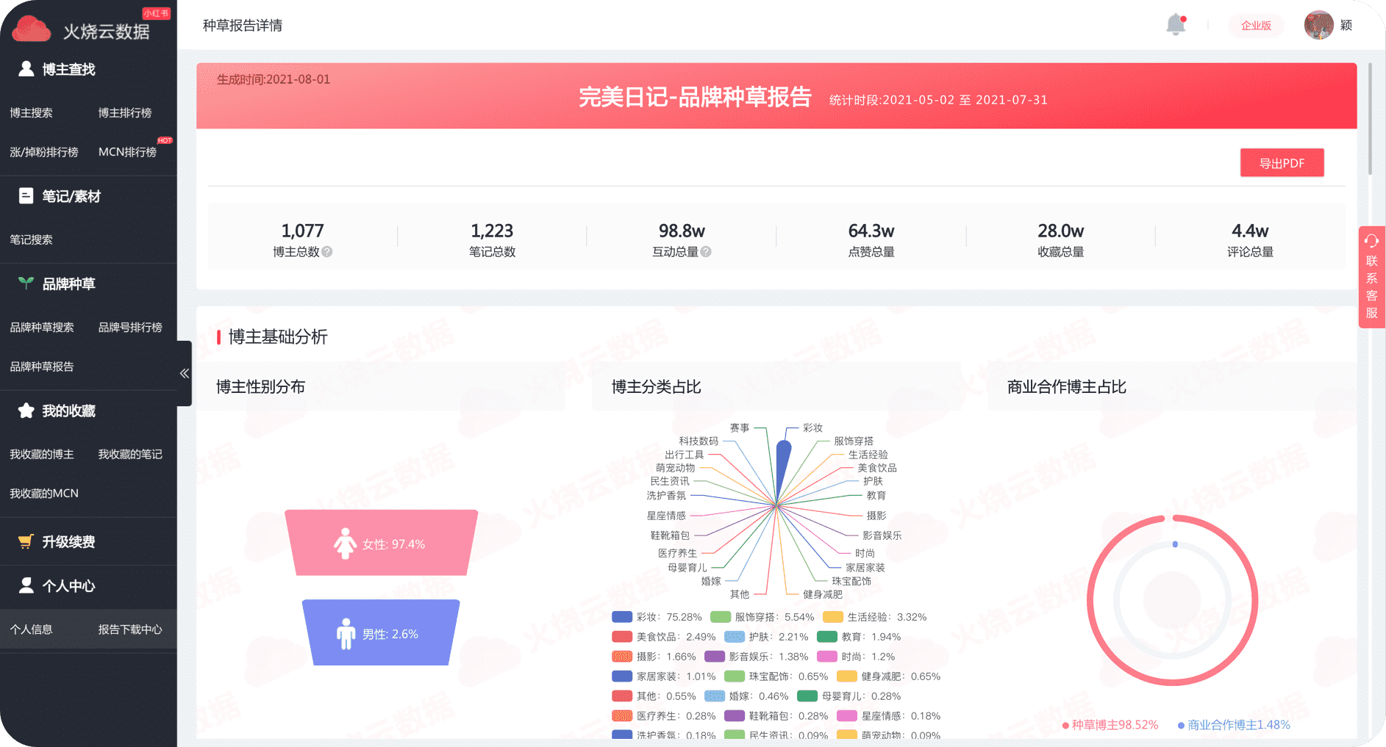Image resolution: width=1386 pixels, height=747 pixels.
Task: Click the 火烧云数据 cloud logo
Action: point(32,29)
